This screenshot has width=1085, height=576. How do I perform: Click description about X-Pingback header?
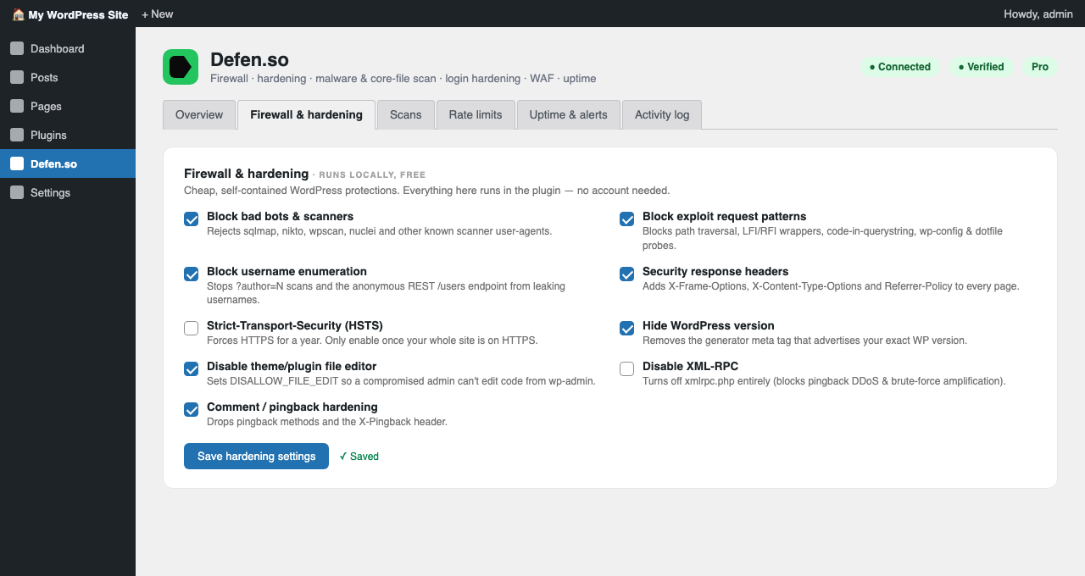[x=327, y=422]
